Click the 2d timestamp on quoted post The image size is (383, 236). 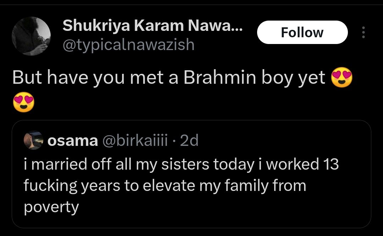pyautogui.click(x=189, y=141)
